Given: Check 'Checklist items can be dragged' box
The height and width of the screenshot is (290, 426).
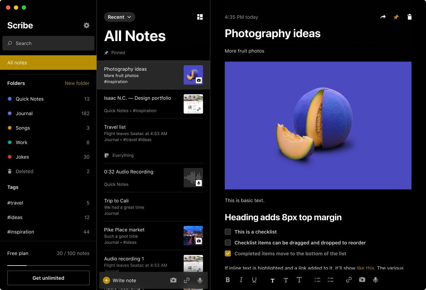Looking at the screenshot, I should click(x=228, y=243).
